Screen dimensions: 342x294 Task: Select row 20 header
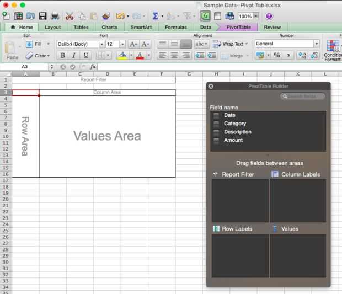coord(6,199)
